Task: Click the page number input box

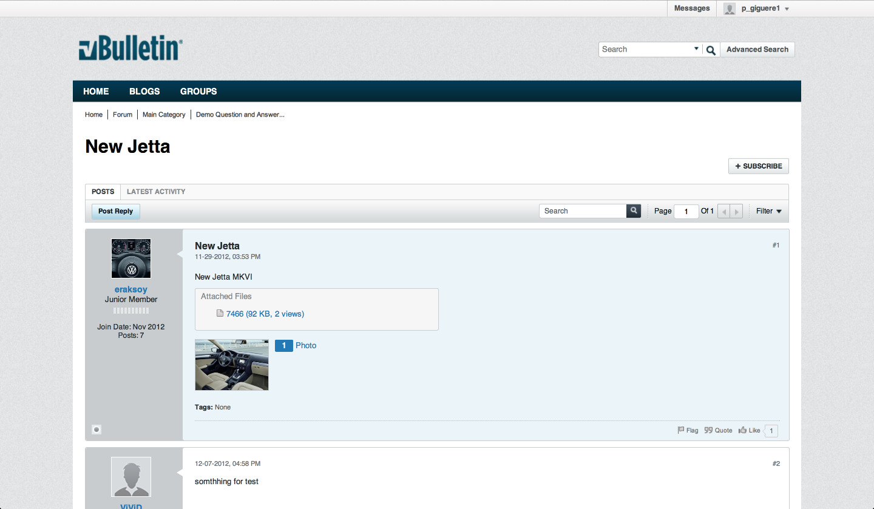Action: [x=686, y=211]
